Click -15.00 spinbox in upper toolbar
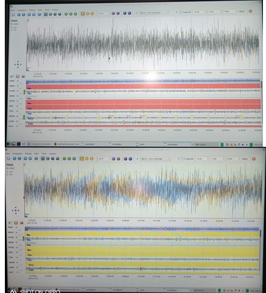Image resolution: width=266 pixels, height=293 pixels. click(200, 12)
